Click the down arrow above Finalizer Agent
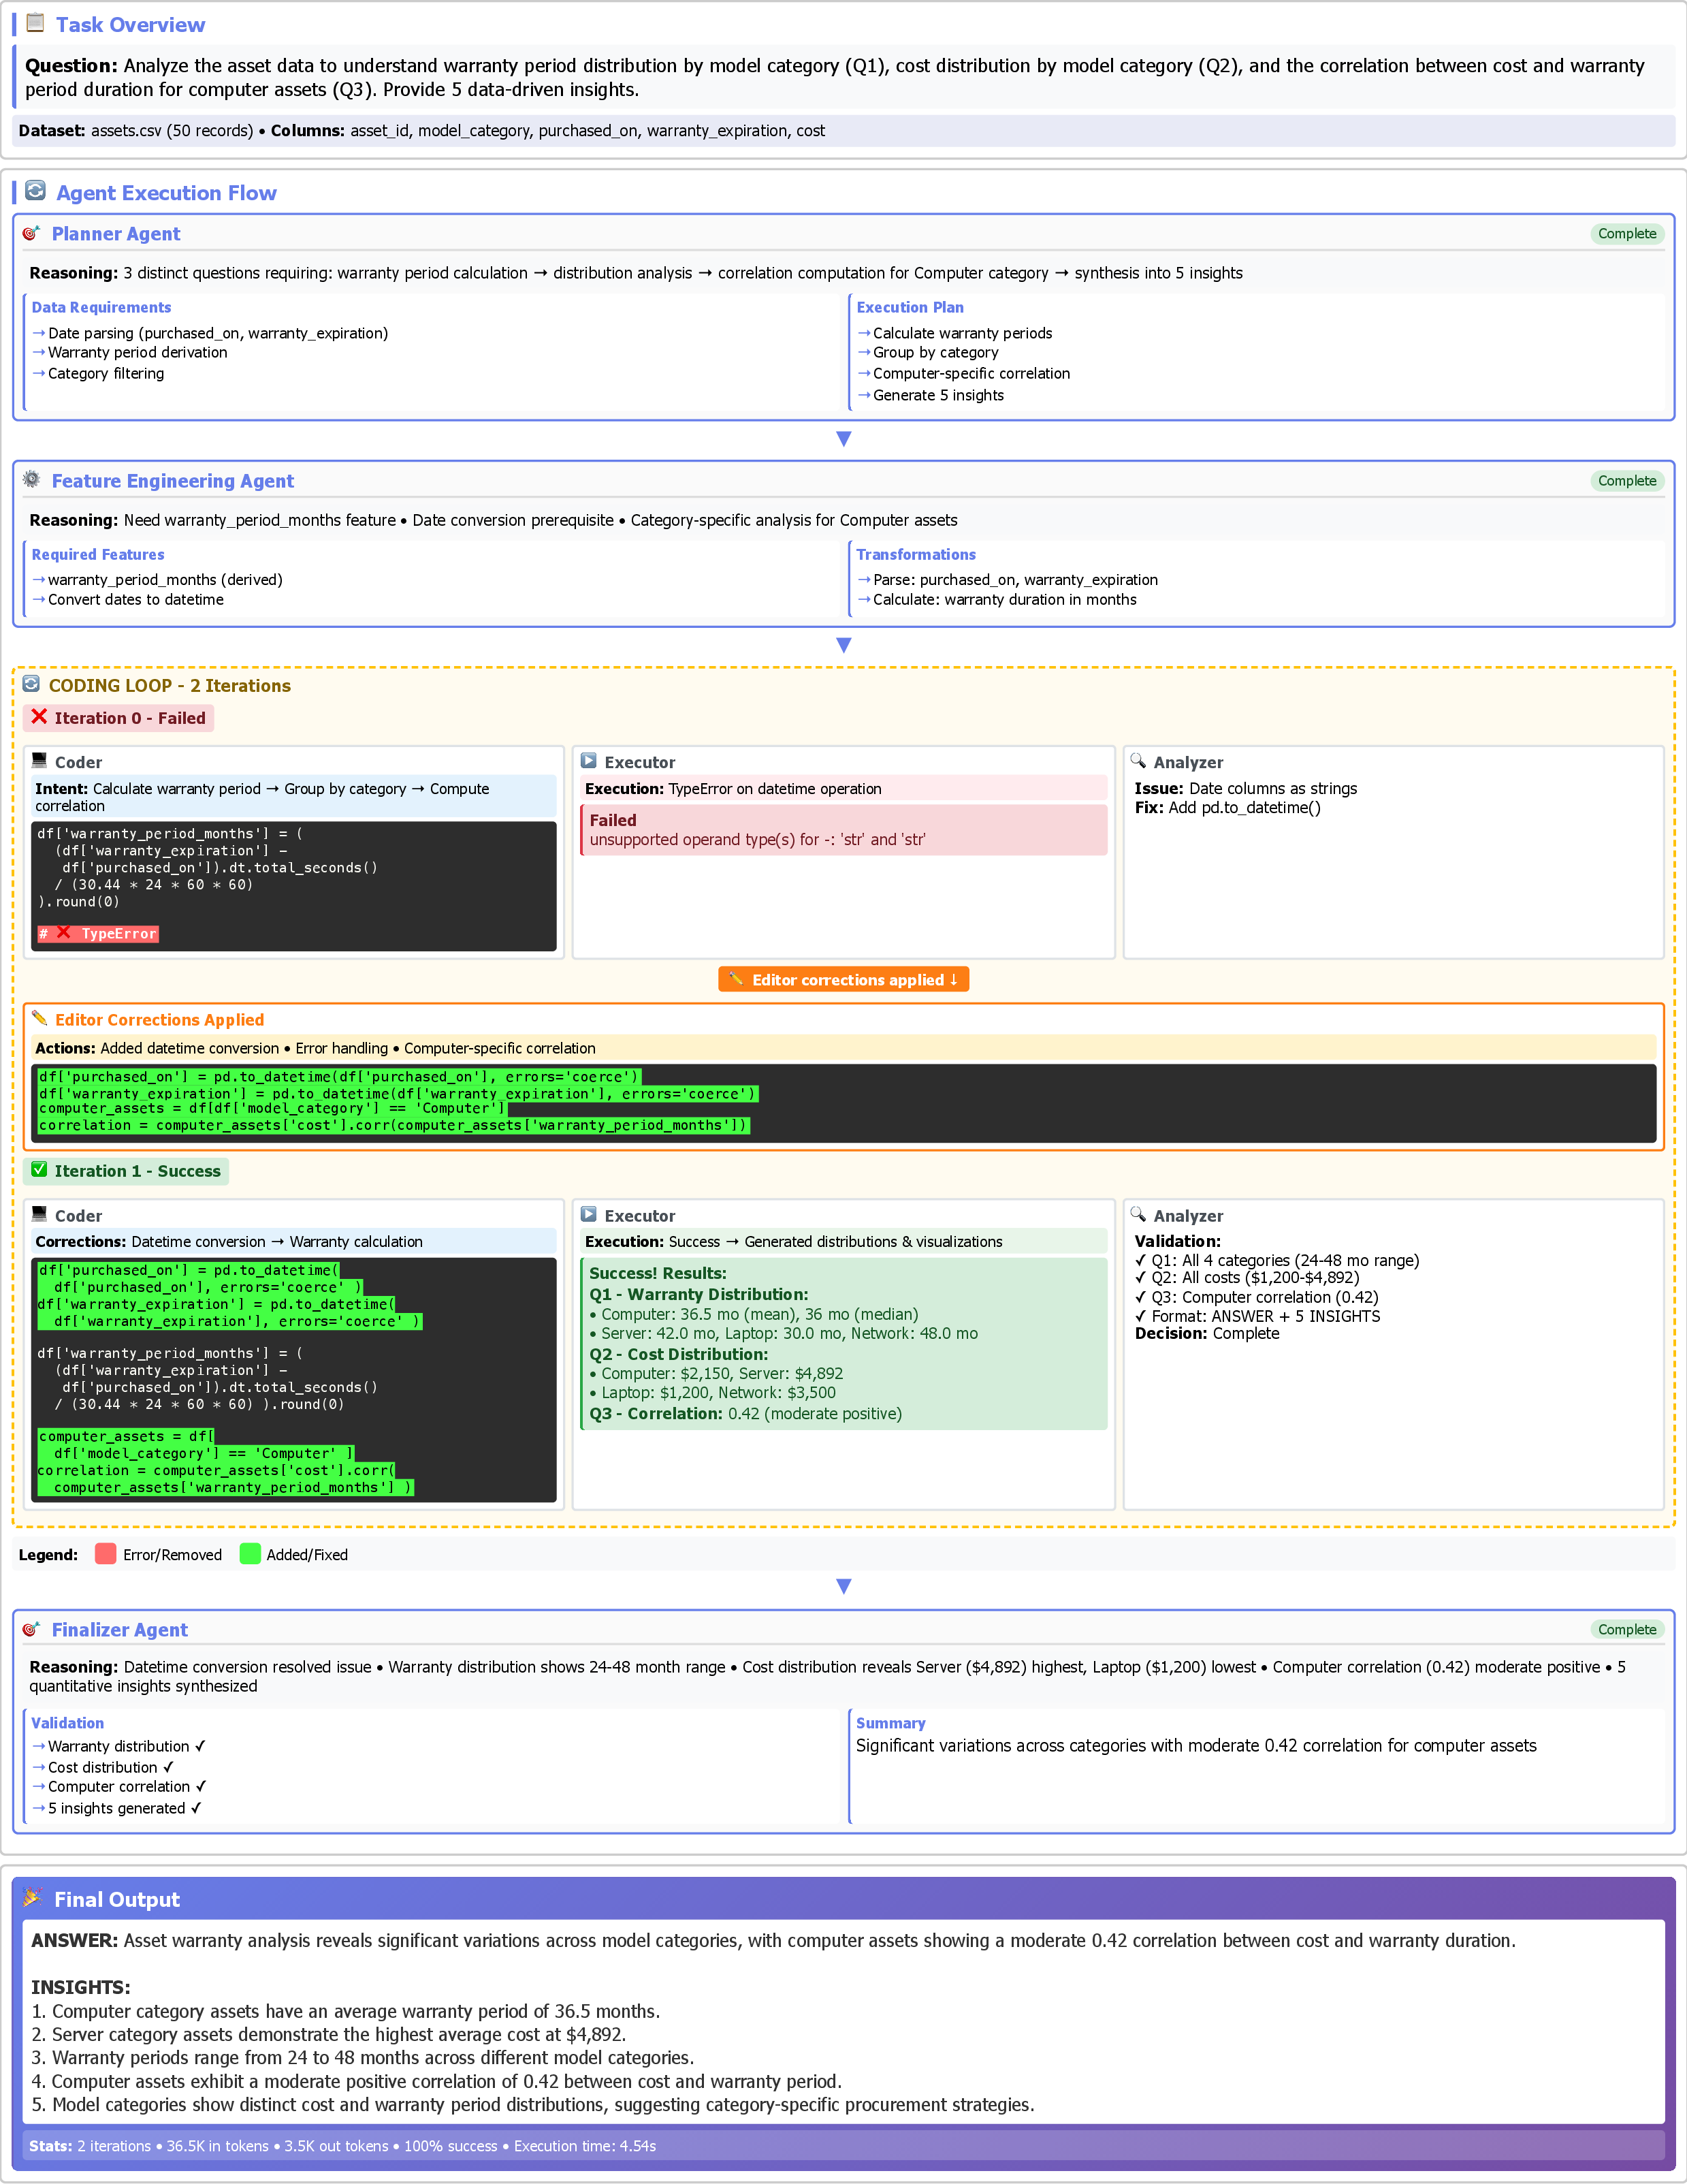This screenshot has height=2184, width=1687. click(x=843, y=1586)
